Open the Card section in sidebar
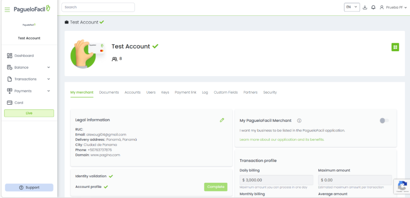410x198 pixels. (x=18, y=102)
